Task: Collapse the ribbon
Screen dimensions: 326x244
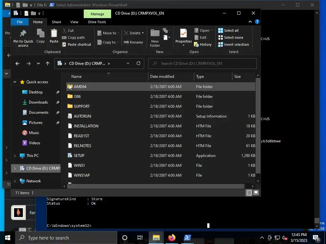Action: tap(250, 22)
